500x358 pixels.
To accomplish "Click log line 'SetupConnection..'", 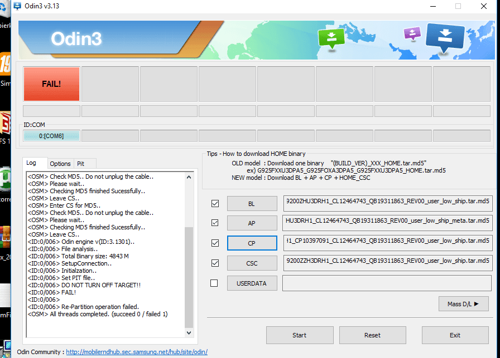I will 70,263.
